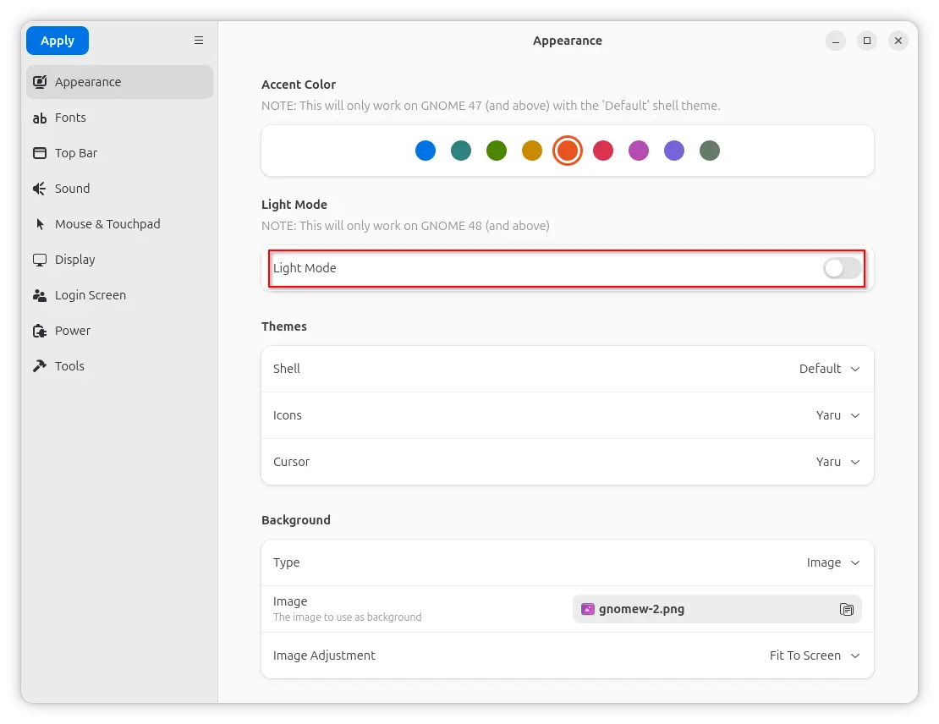This screenshot has height=724, width=939.
Task: Click the Display monitor icon
Action: coord(40,260)
